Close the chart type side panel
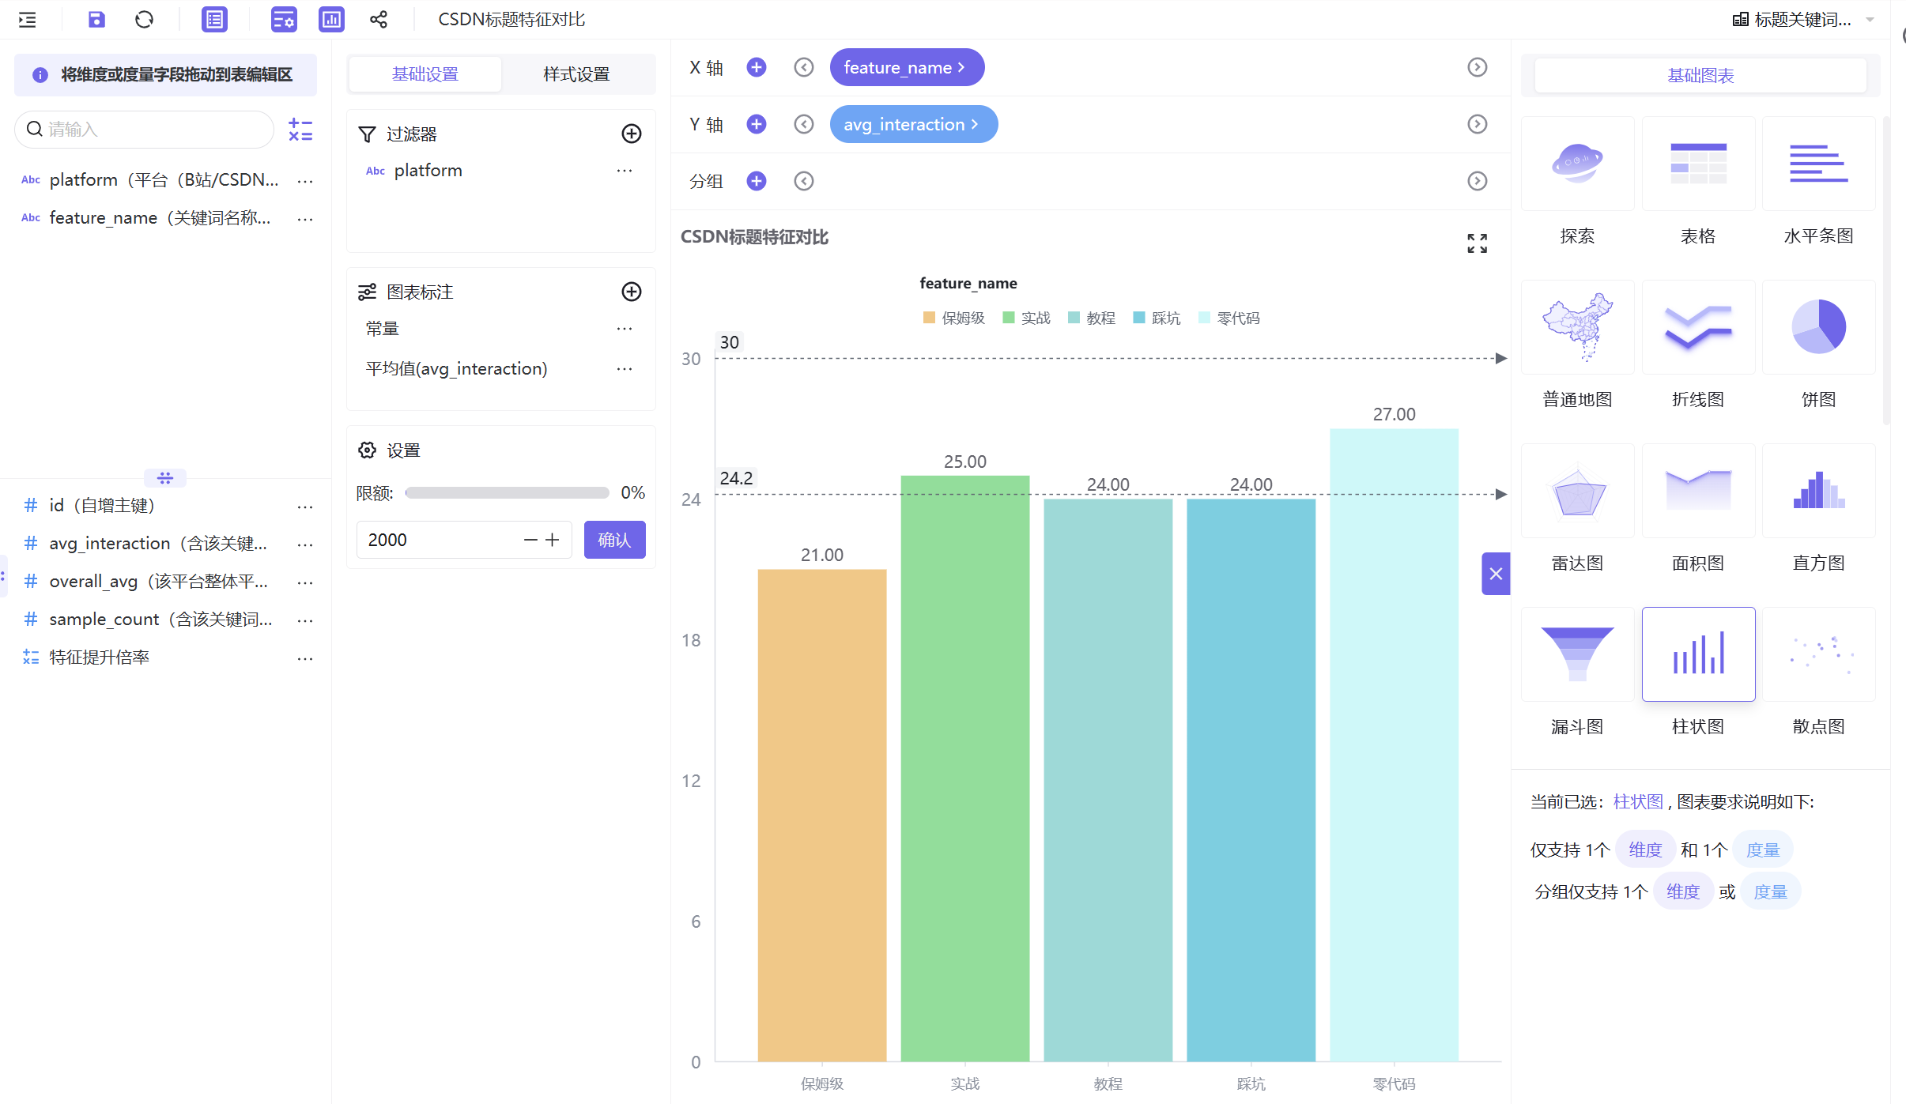 tap(1496, 574)
